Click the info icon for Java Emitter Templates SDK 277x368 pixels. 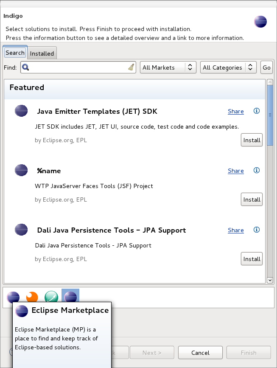pyautogui.click(x=257, y=111)
